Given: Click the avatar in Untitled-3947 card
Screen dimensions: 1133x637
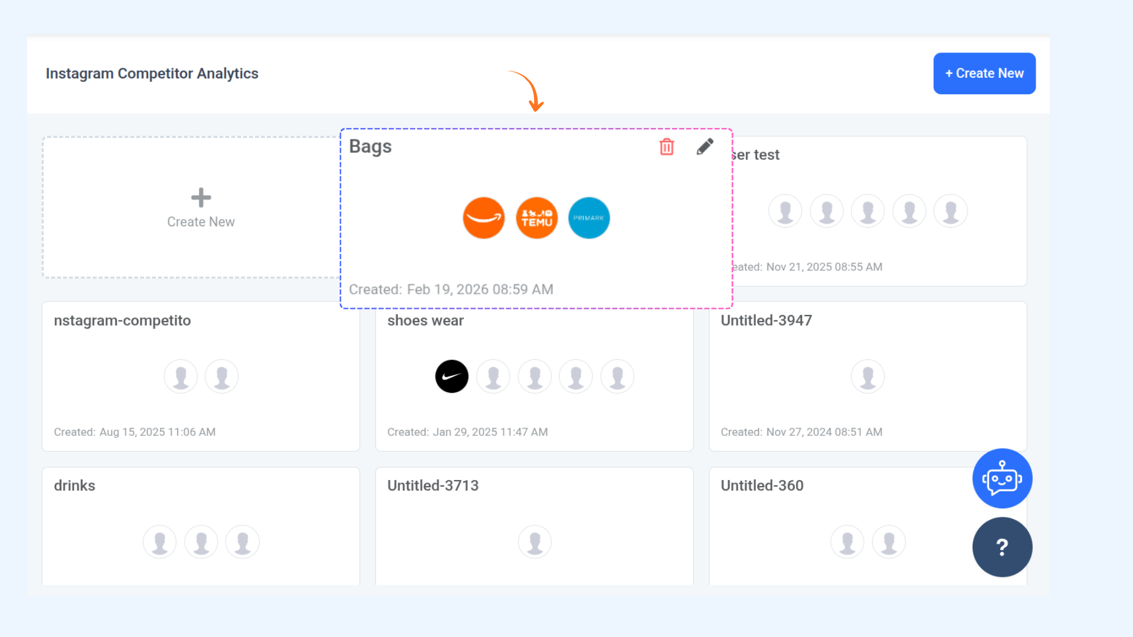Looking at the screenshot, I should coord(867,376).
